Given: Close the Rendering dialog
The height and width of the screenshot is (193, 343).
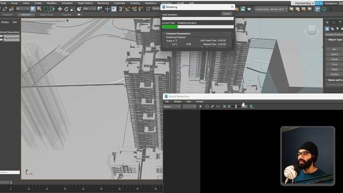Looking at the screenshot, I should (232, 7).
